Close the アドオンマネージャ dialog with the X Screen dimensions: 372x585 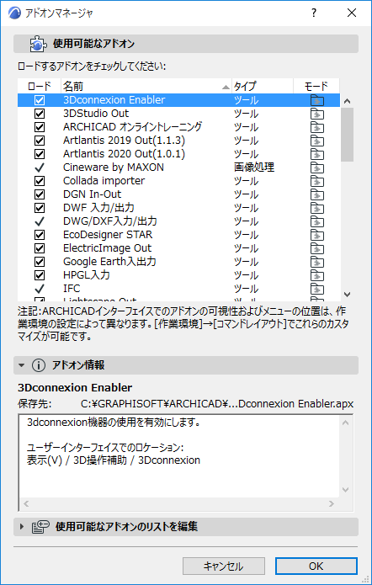[352, 13]
